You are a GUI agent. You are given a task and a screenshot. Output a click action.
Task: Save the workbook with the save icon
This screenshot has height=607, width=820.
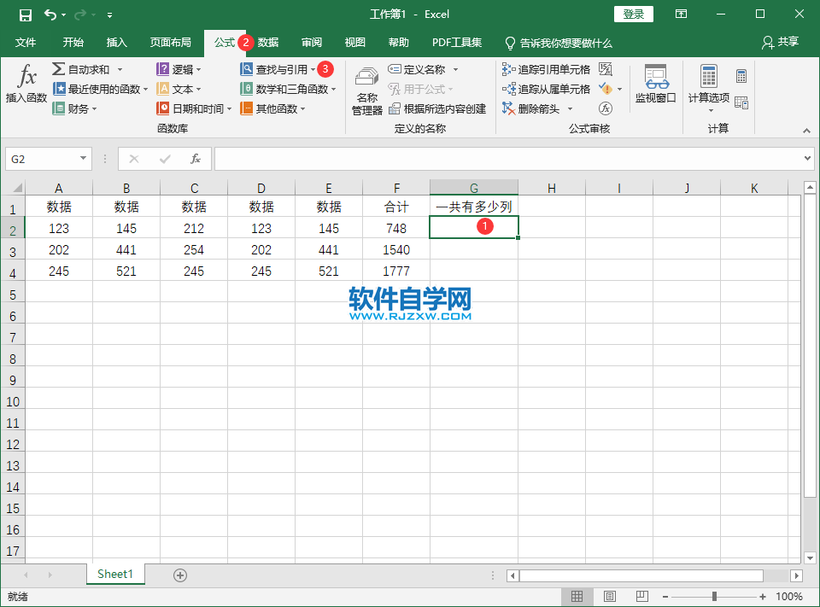26,15
